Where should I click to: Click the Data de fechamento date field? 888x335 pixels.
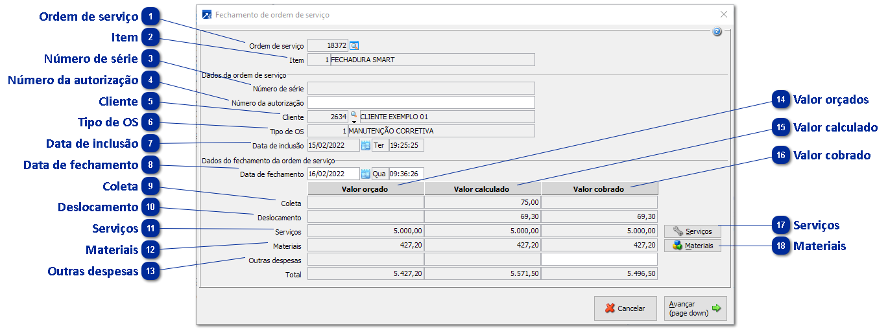click(x=333, y=174)
